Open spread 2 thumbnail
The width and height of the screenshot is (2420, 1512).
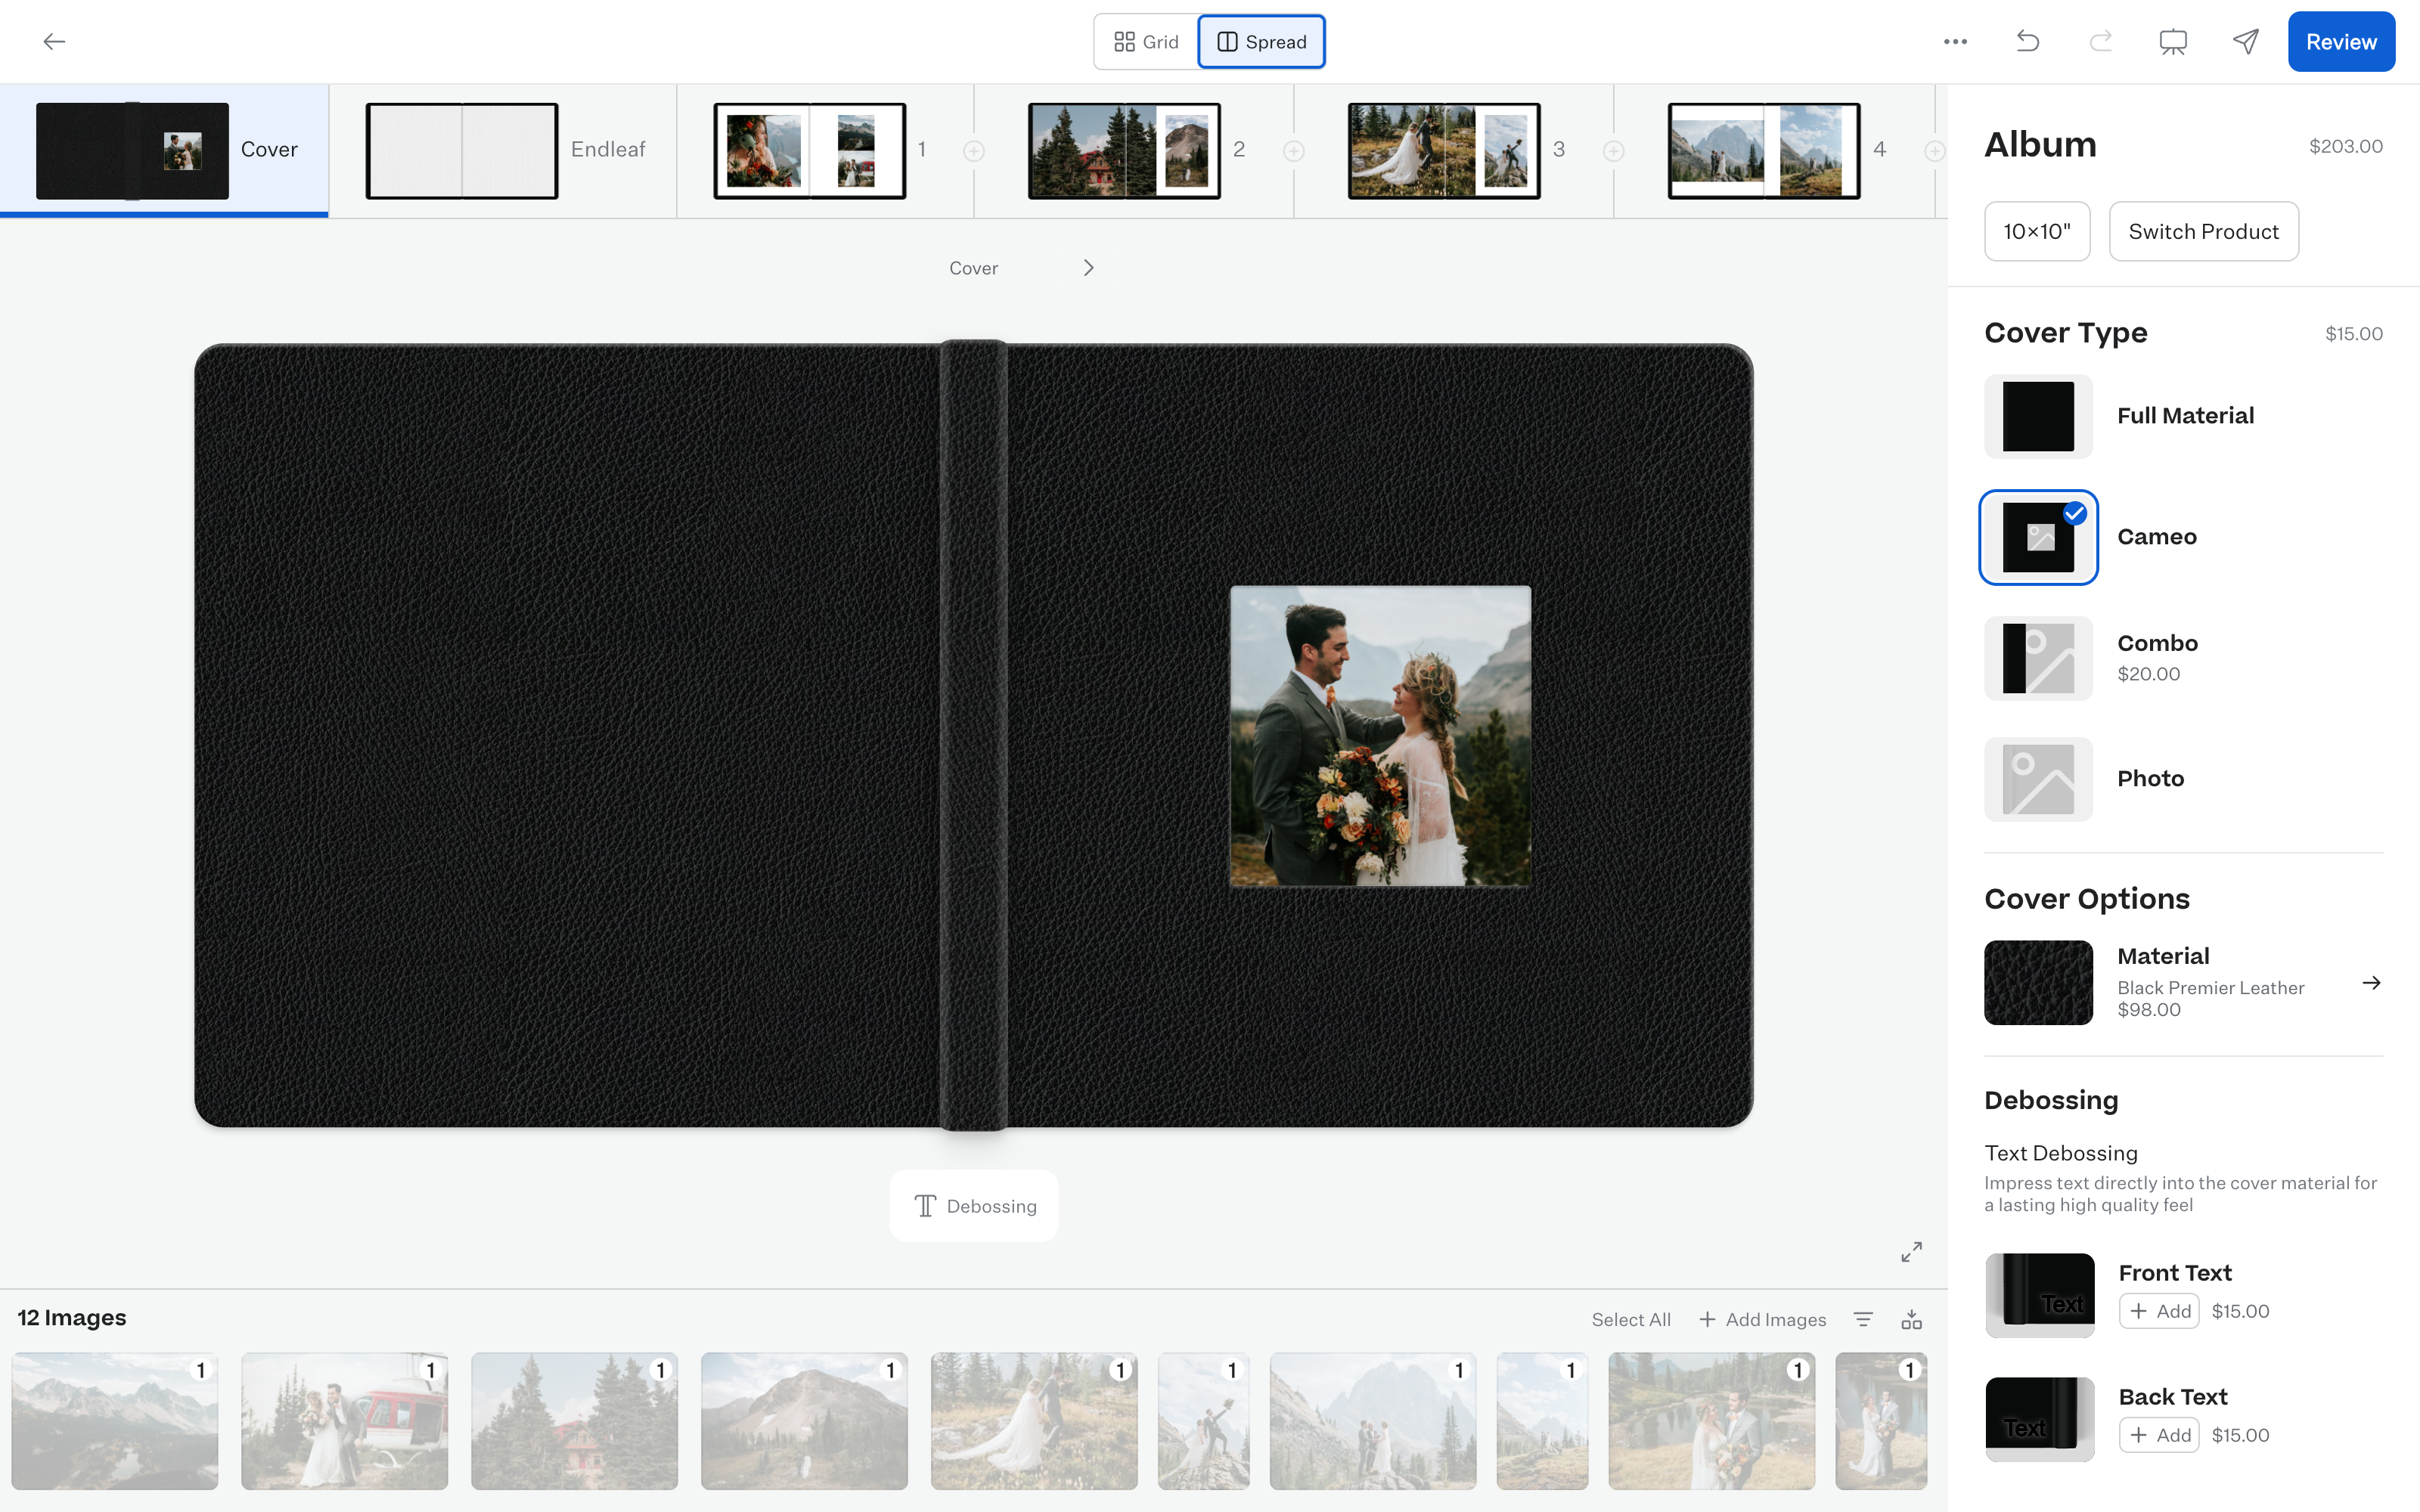pos(1124,151)
